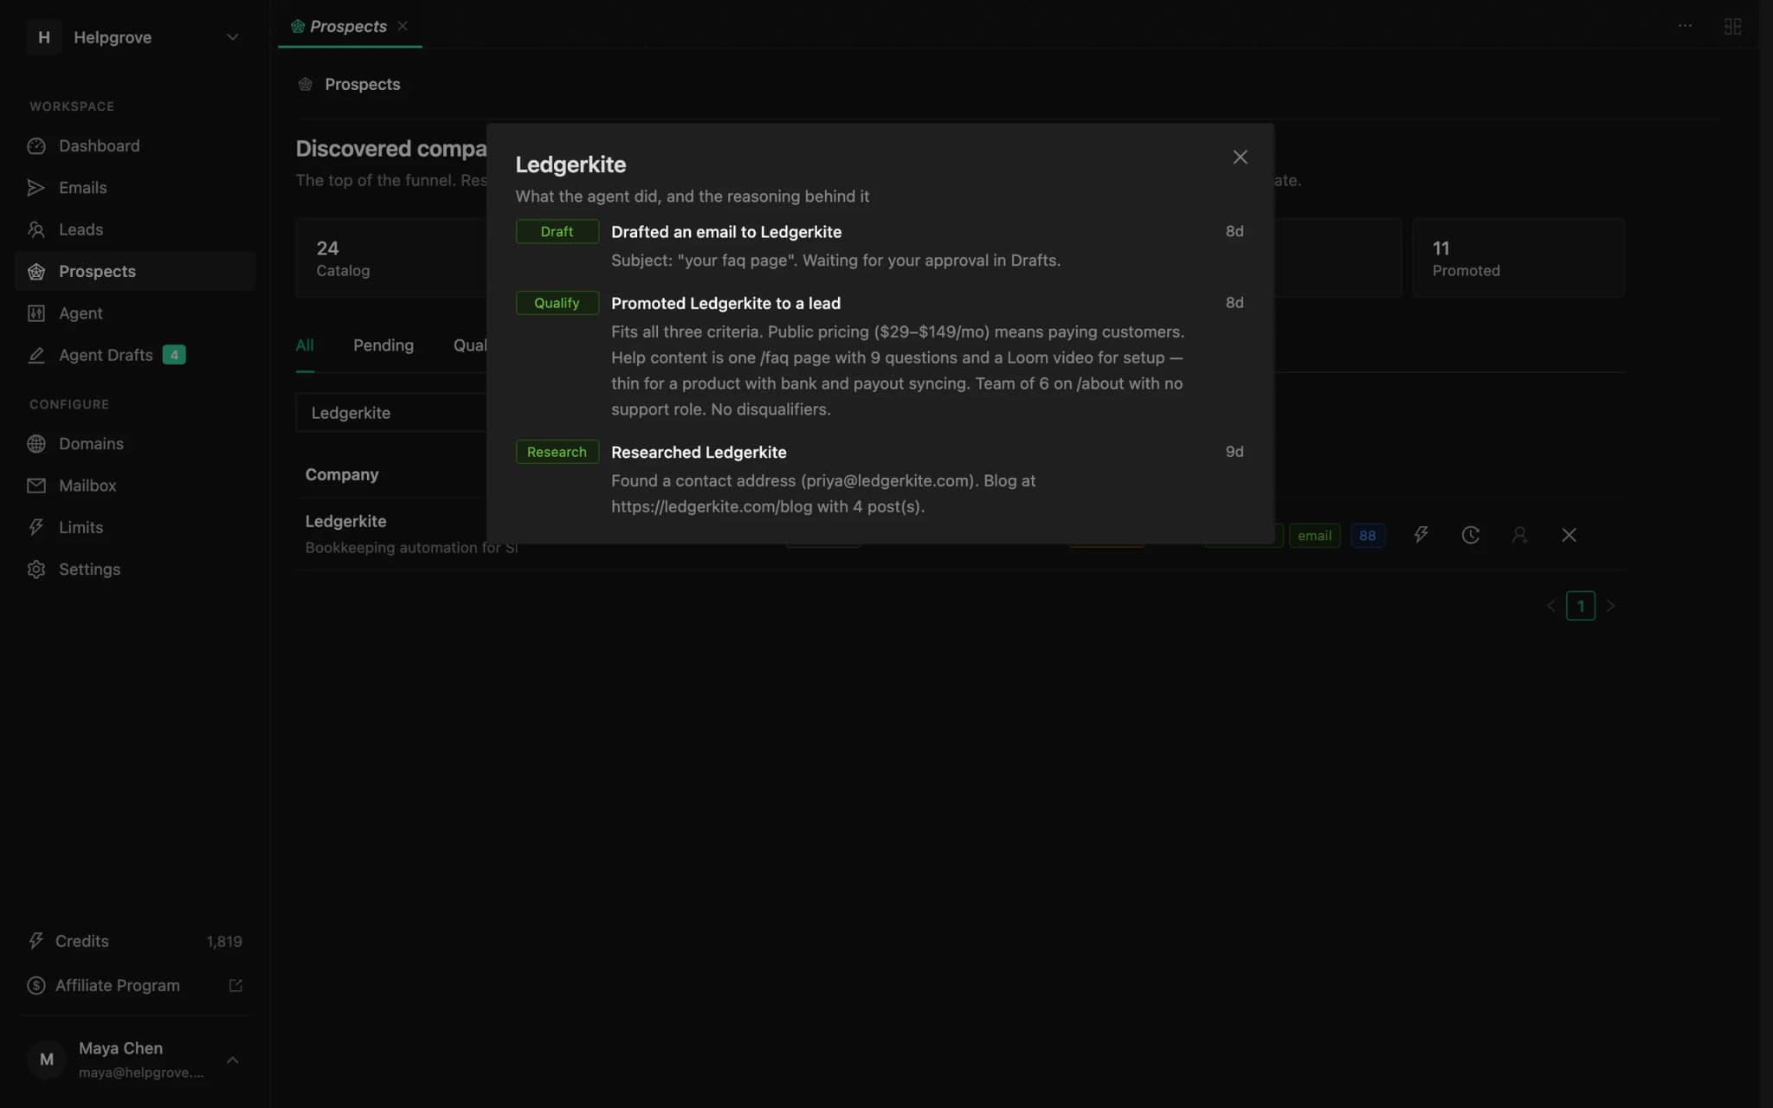Click lightning action icon in Ledgerkite row
The width and height of the screenshot is (1773, 1108).
tap(1421, 535)
